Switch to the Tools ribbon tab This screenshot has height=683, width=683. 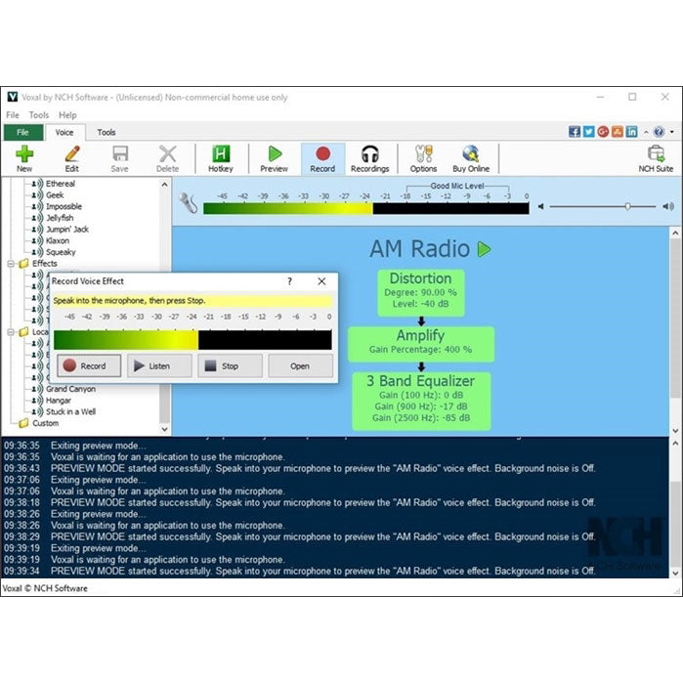(106, 132)
